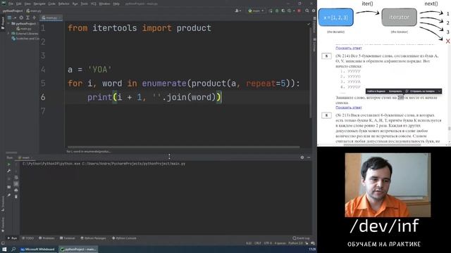Open the TODO tool window tab

coord(28,238)
